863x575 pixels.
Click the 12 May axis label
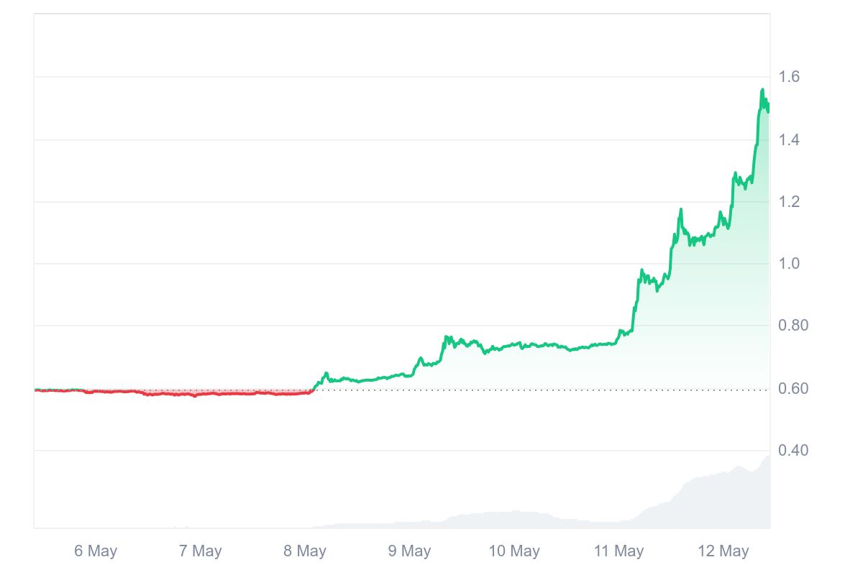723,551
